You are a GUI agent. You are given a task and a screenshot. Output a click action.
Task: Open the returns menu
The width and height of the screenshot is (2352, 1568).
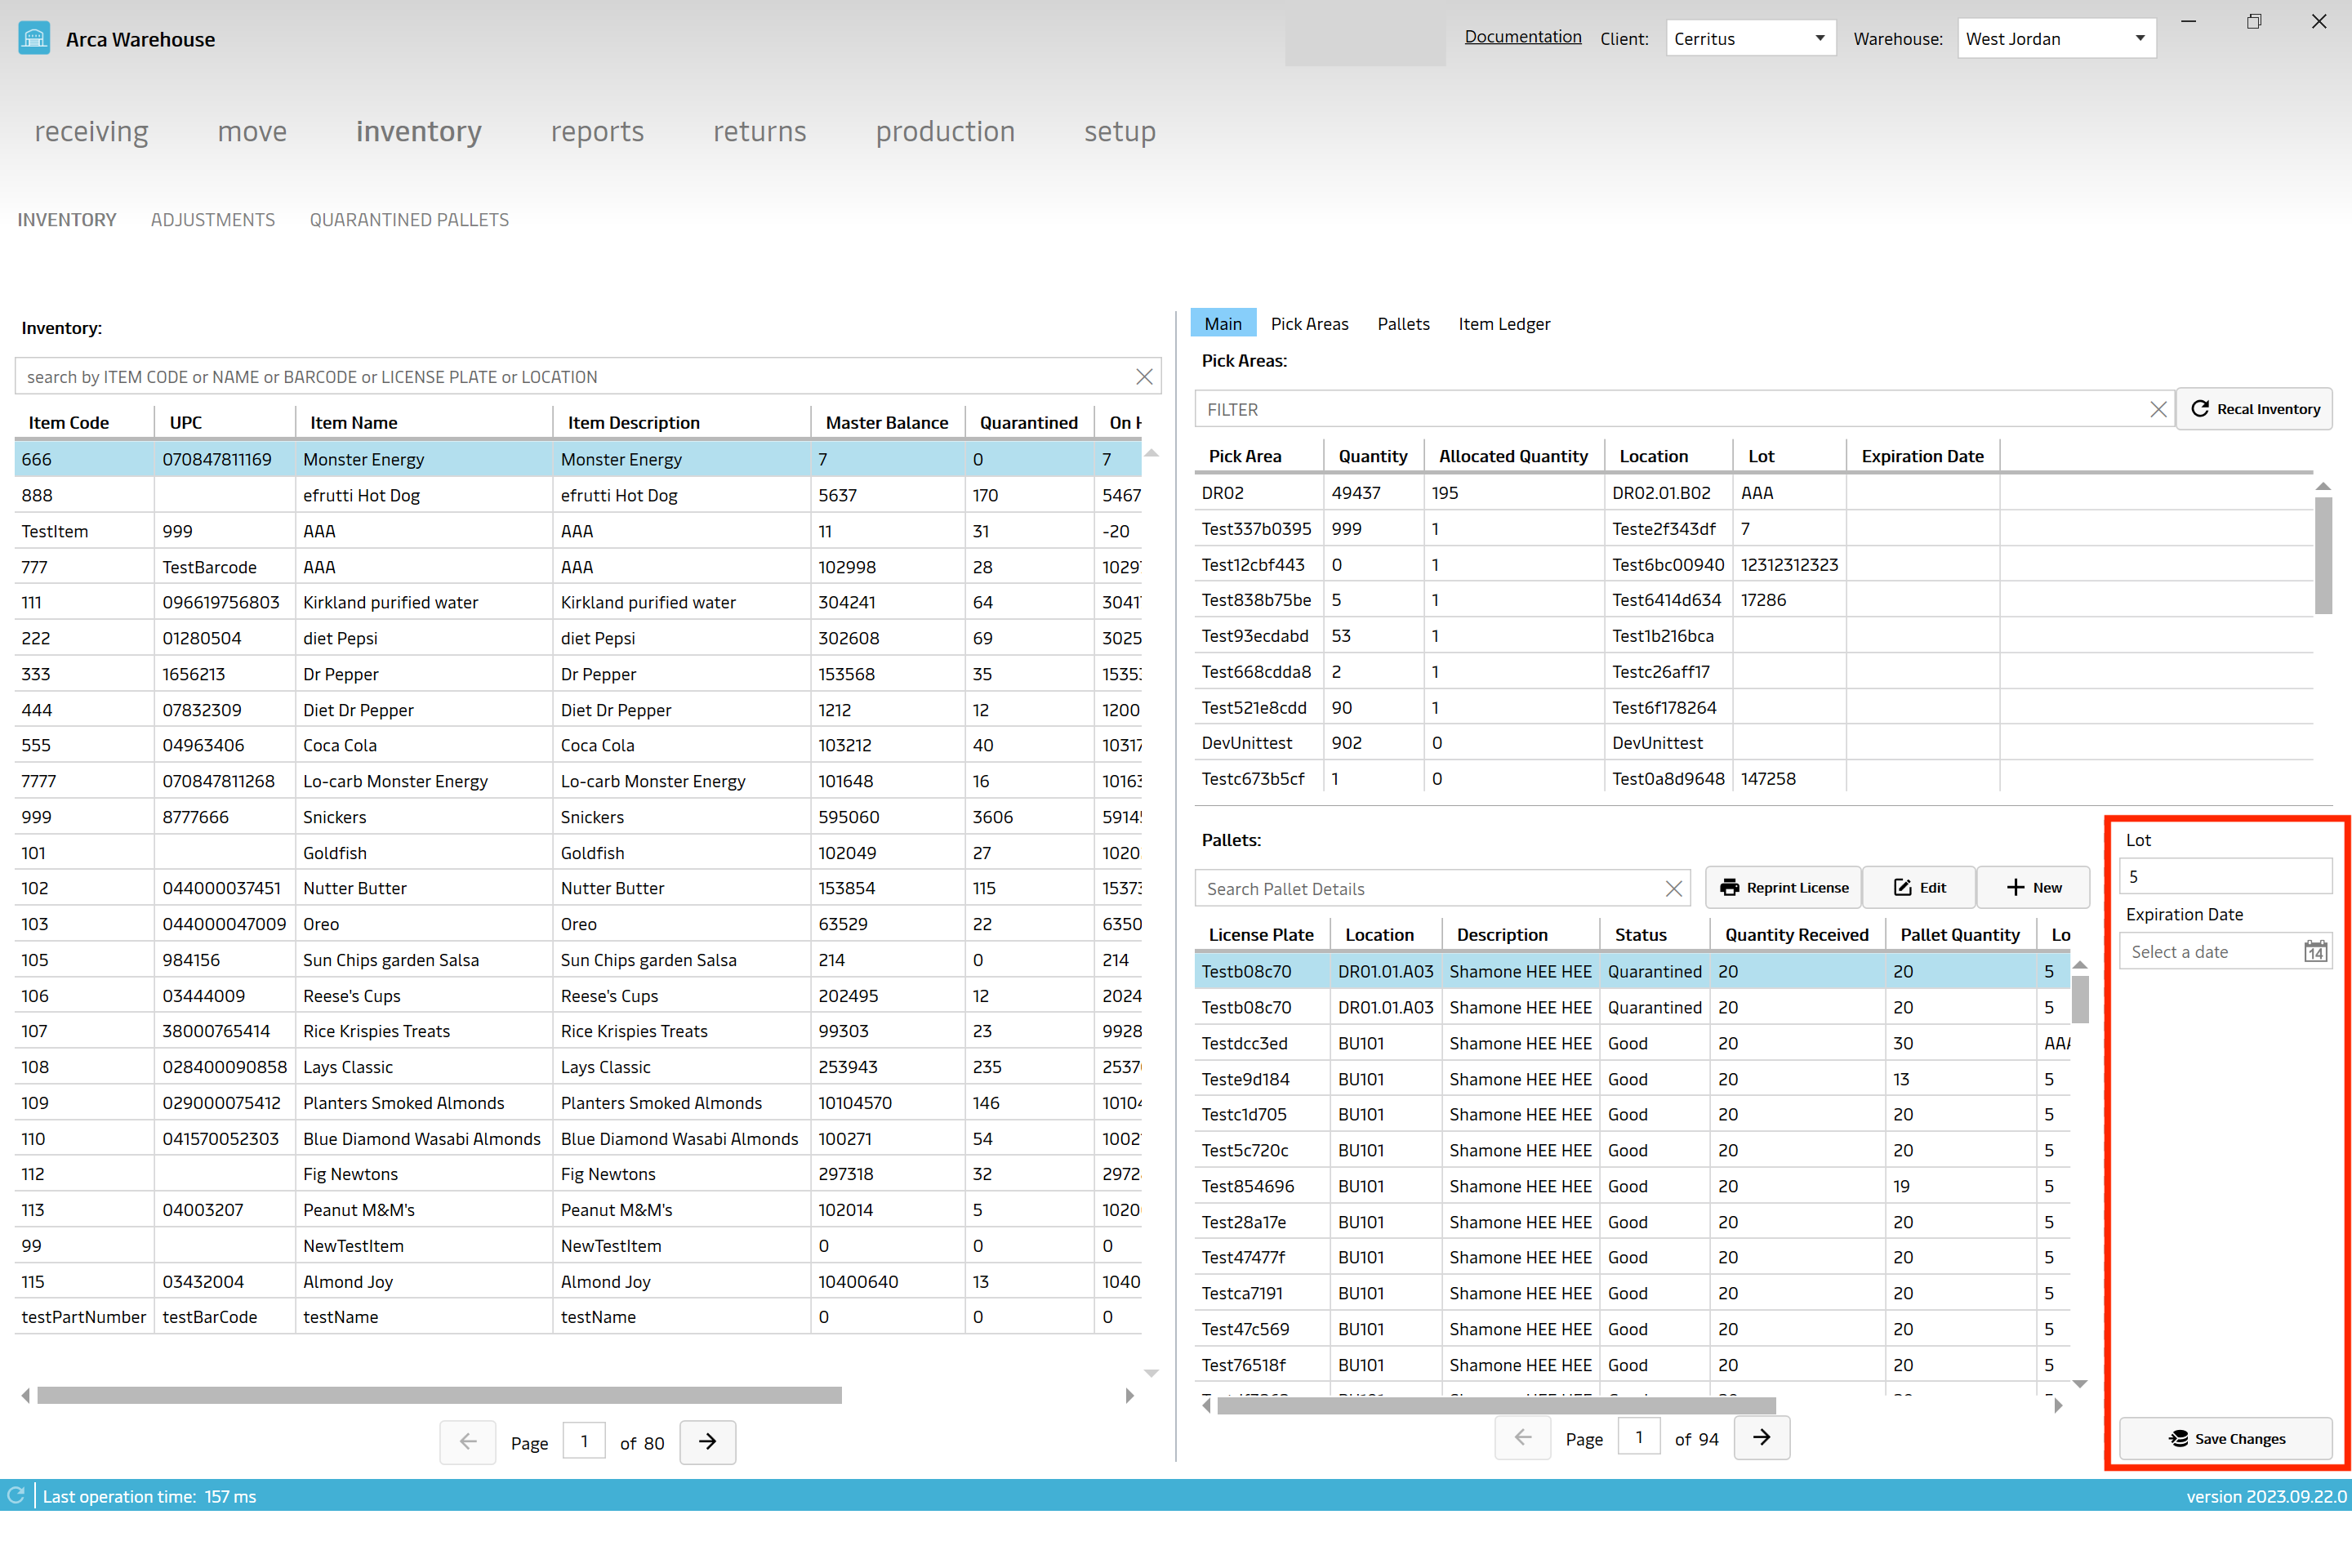(x=759, y=131)
